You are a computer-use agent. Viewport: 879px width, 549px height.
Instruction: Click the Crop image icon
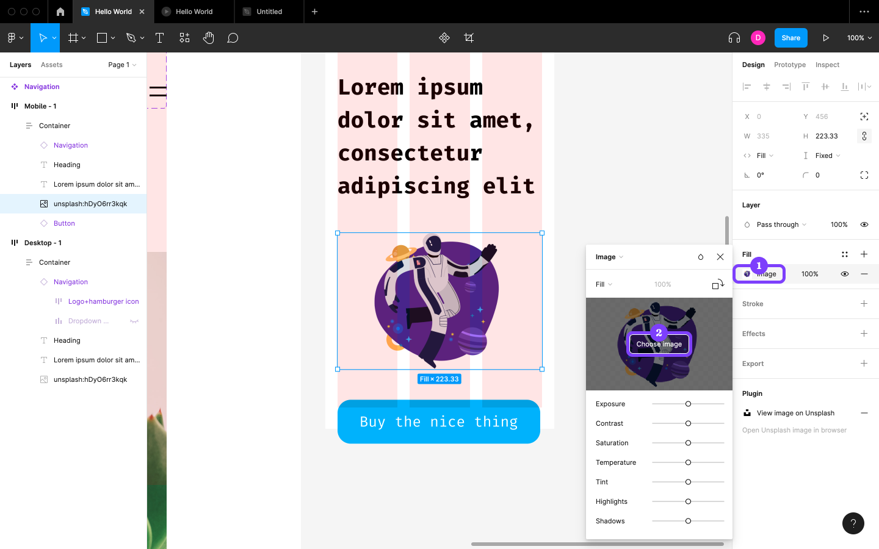(469, 38)
